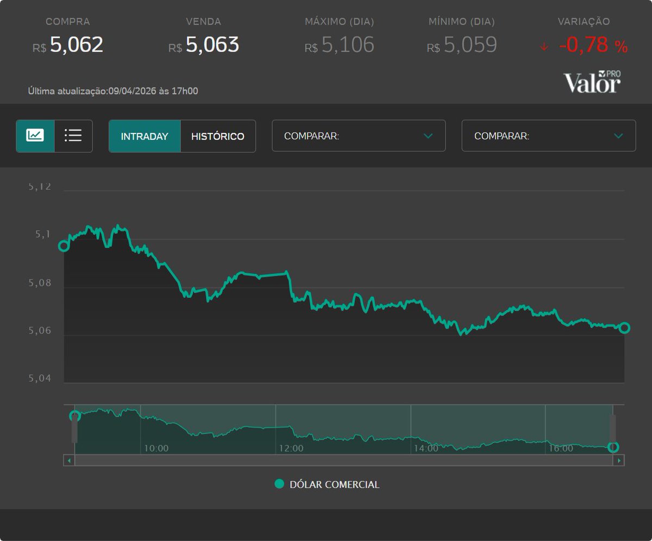This screenshot has width=652, height=541.
Task: Open the second COMPARAR dropdown
Action: tap(549, 136)
